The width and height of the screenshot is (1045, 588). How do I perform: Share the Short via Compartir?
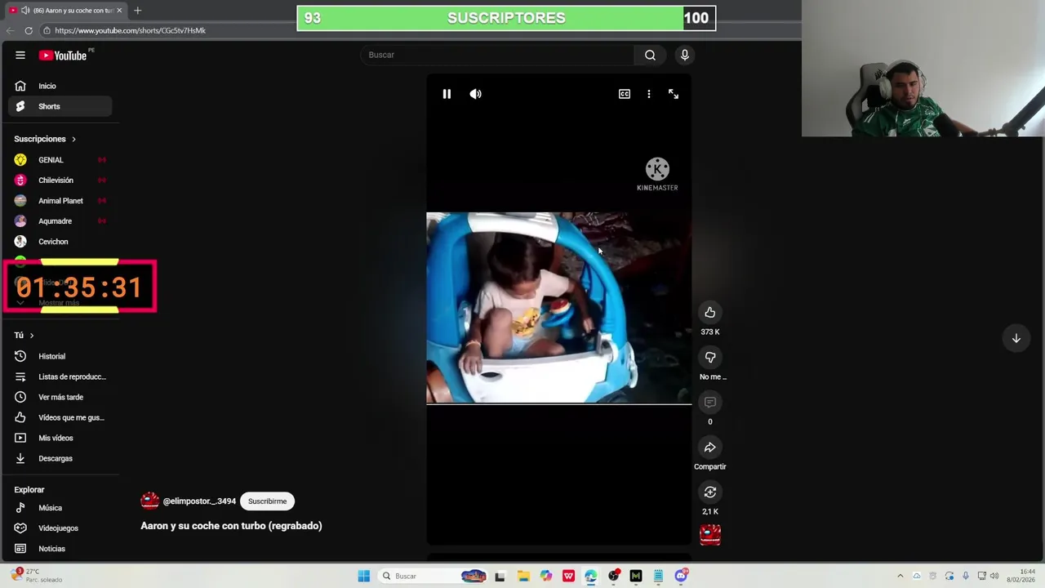pyautogui.click(x=710, y=447)
